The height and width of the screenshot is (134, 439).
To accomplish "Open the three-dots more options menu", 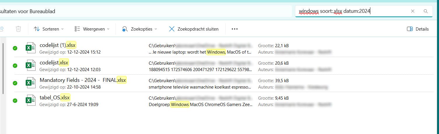I will tap(235, 29).
